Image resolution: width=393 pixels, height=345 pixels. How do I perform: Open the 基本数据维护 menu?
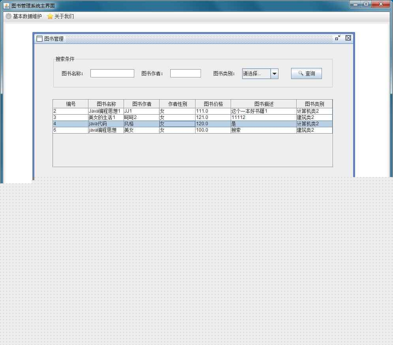[x=24, y=16]
